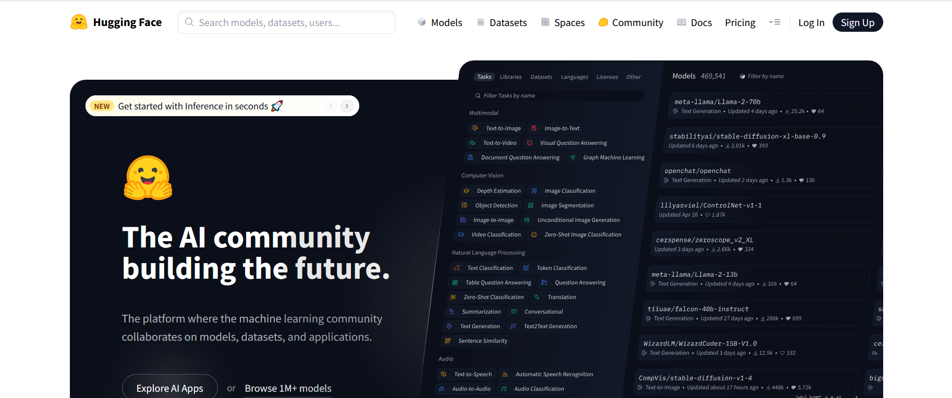Open WizardLM/WizardCoder-15B-V1.0 model card
Viewport: 952px width, 398px height.
pyautogui.click(x=750, y=347)
